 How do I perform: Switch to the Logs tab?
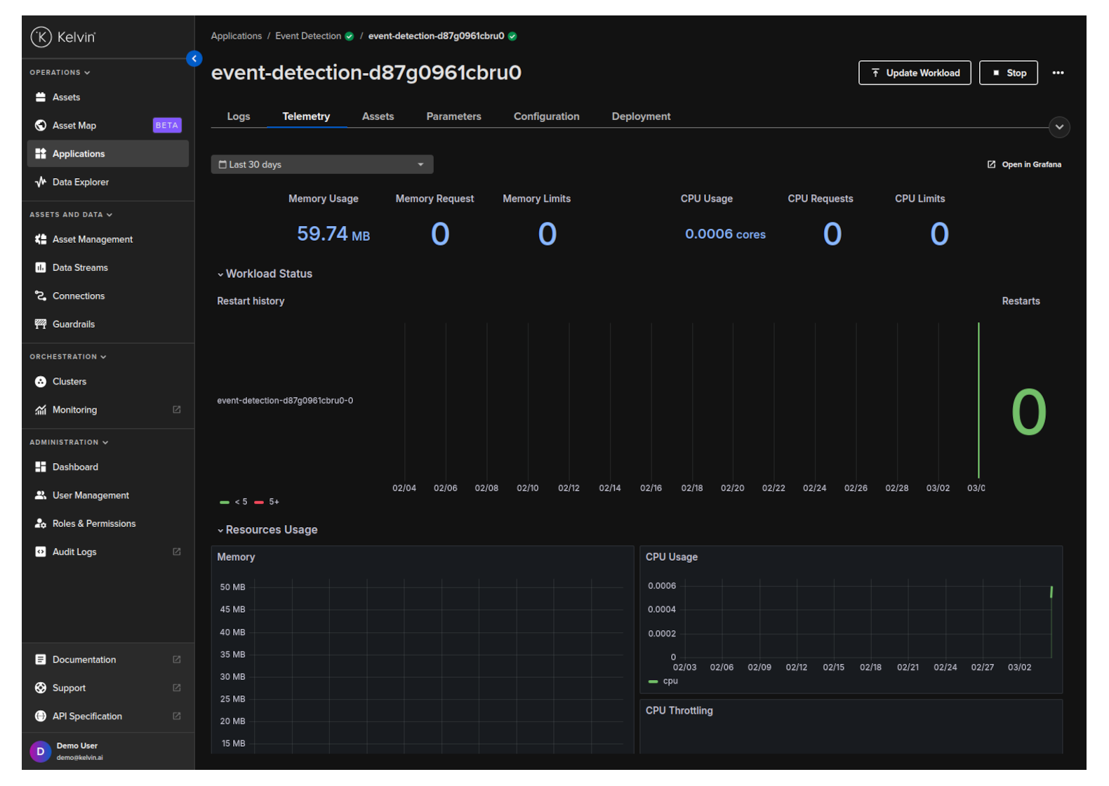click(x=239, y=116)
